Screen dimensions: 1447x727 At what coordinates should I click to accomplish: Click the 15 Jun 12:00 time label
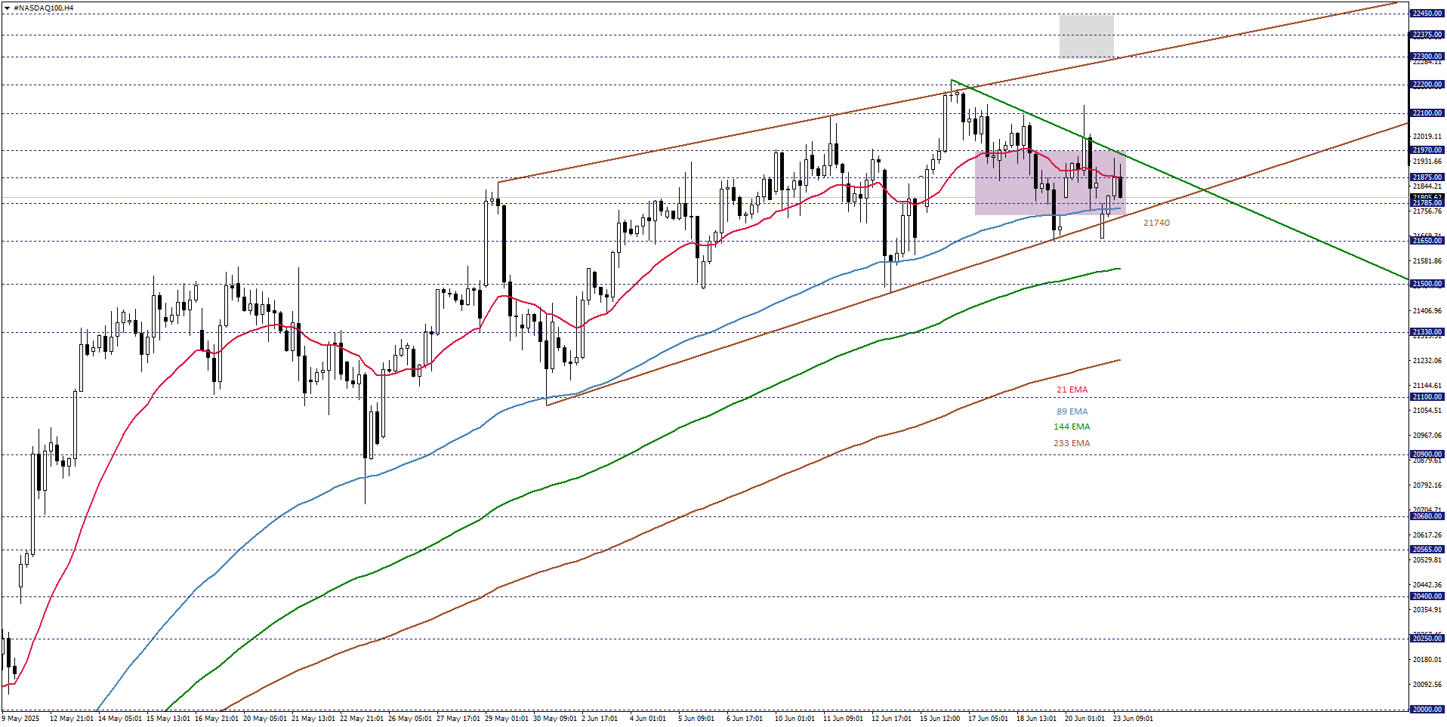[x=939, y=719]
